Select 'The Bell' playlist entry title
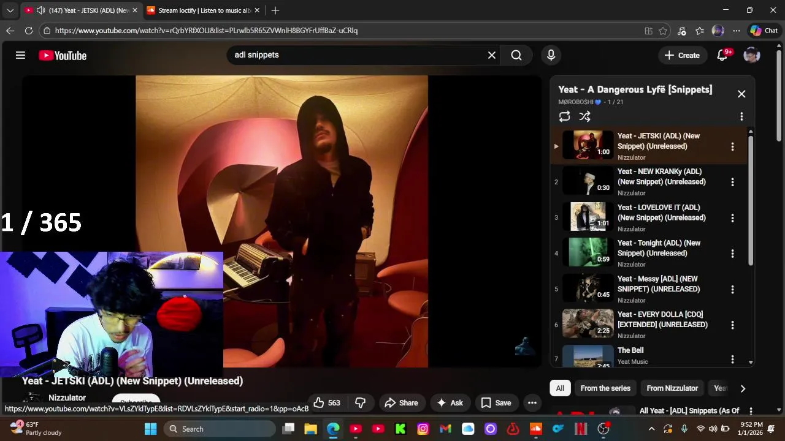The image size is (785, 441). (630, 350)
